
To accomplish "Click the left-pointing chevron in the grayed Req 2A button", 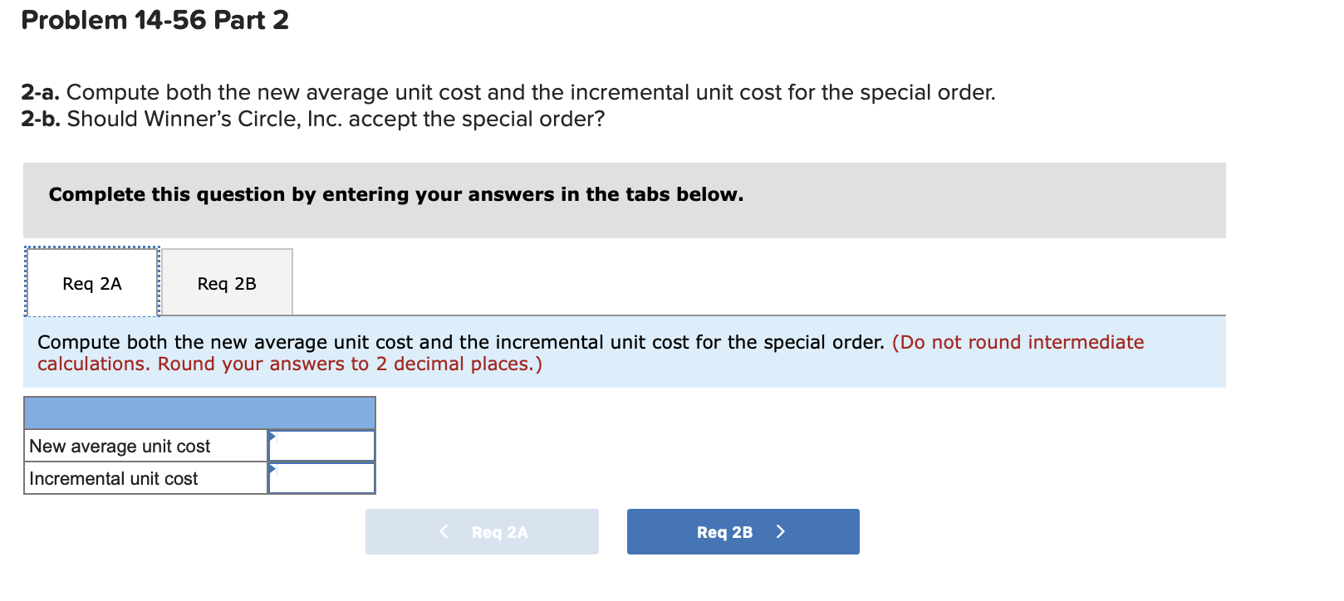I will click(444, 531).
